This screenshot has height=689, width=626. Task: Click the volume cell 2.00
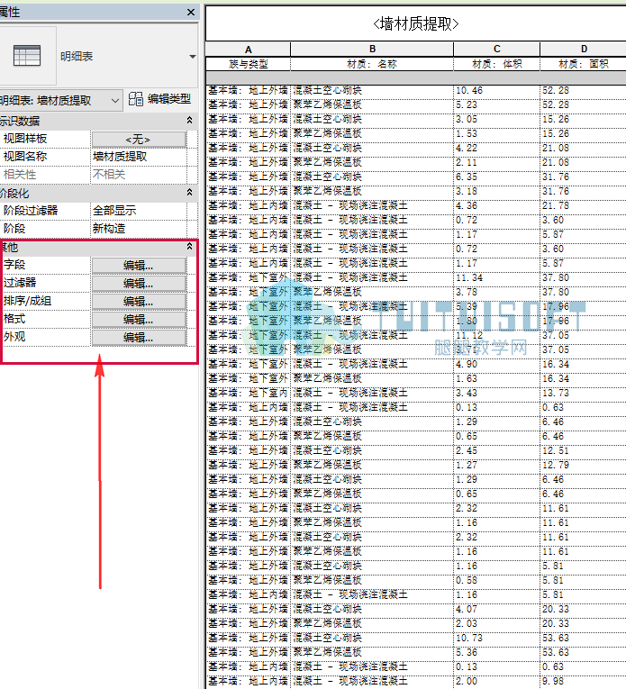(497, 681)
